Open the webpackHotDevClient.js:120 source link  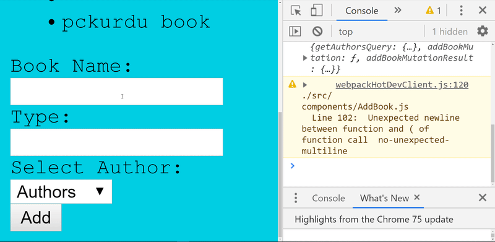coord(402,85)
